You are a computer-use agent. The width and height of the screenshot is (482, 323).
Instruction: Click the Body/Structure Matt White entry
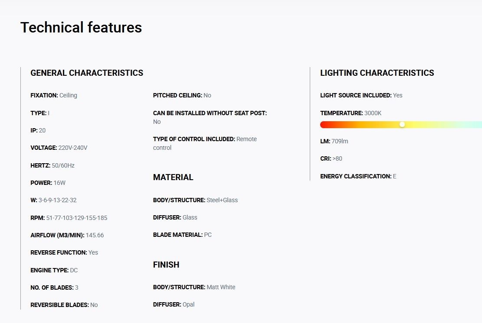[x=194, y=287]
